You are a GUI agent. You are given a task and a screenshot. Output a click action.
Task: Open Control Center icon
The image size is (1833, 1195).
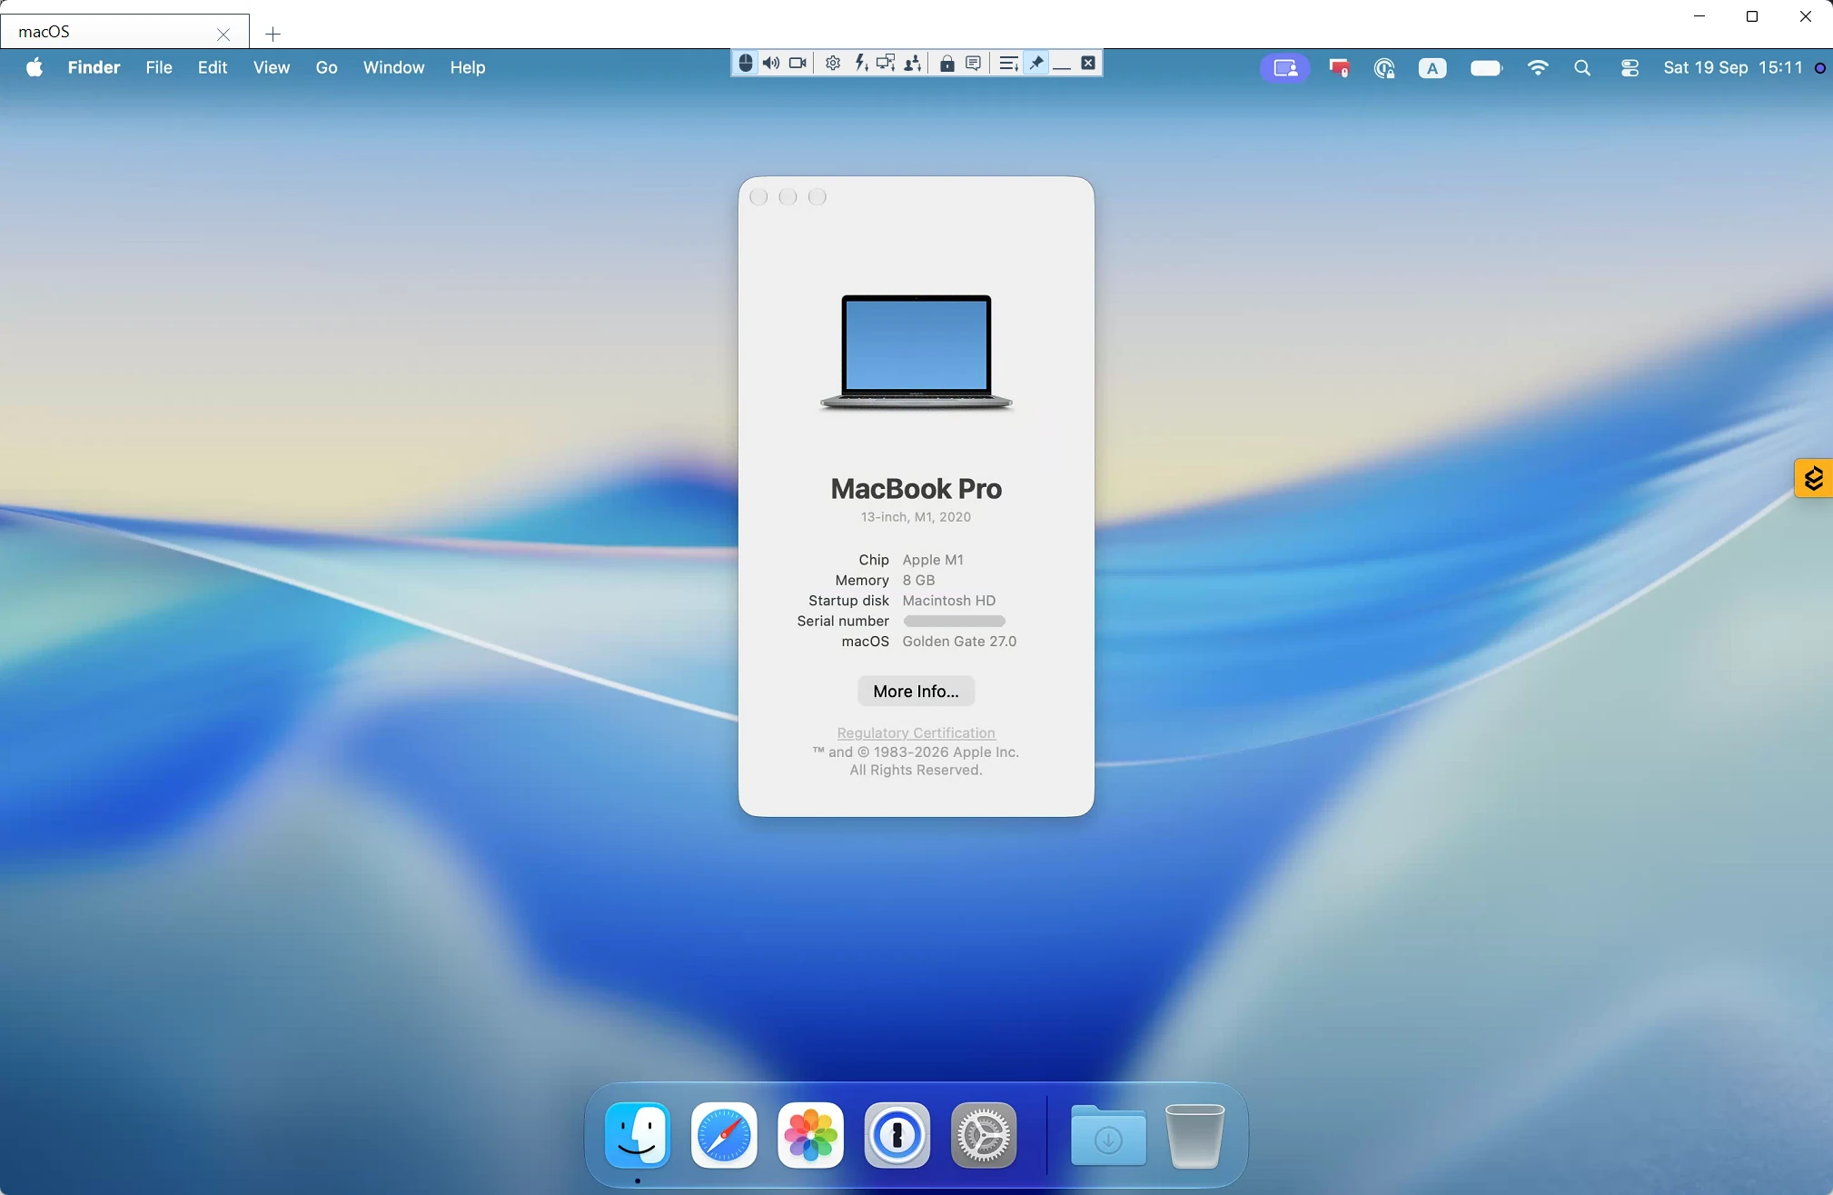point(1630,68)
